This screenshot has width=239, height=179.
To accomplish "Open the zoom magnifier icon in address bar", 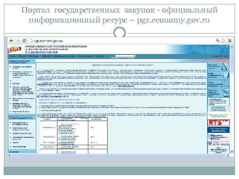I will [218, 41].
